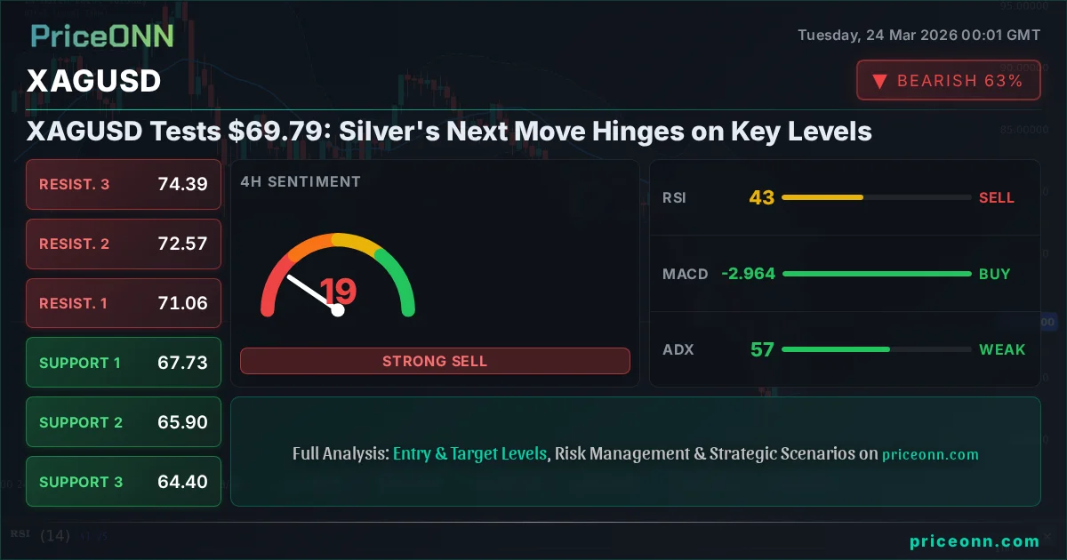Click the red bearish down-triangle icon

[x=879, y=81]
